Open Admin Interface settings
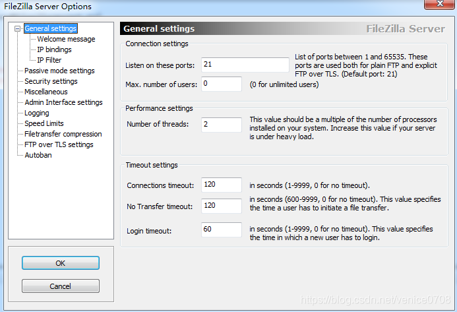 point(63,102)
